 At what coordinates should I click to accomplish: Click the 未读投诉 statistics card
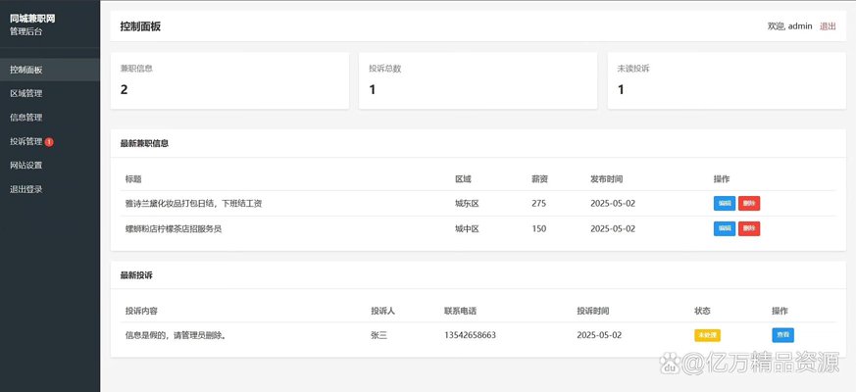tap(727, 80)
